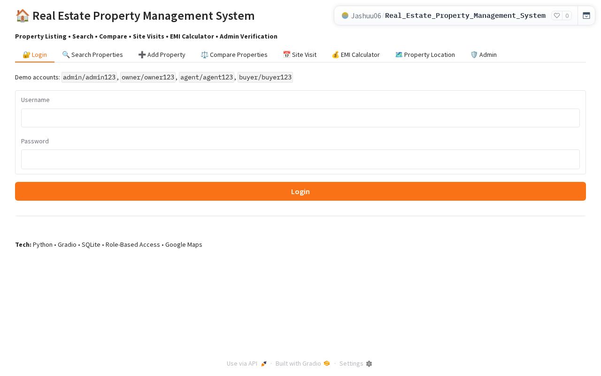The image size is (601, 376).
Task: Open the Settings link in footer
Action: (x=355, y=363)
